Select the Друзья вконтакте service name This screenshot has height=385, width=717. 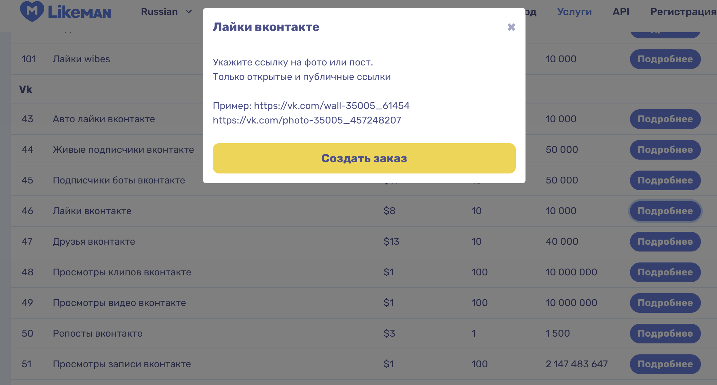[94, 242]
